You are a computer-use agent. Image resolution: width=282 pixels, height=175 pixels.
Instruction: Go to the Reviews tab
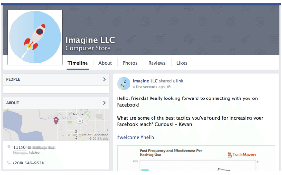(157, 63)
